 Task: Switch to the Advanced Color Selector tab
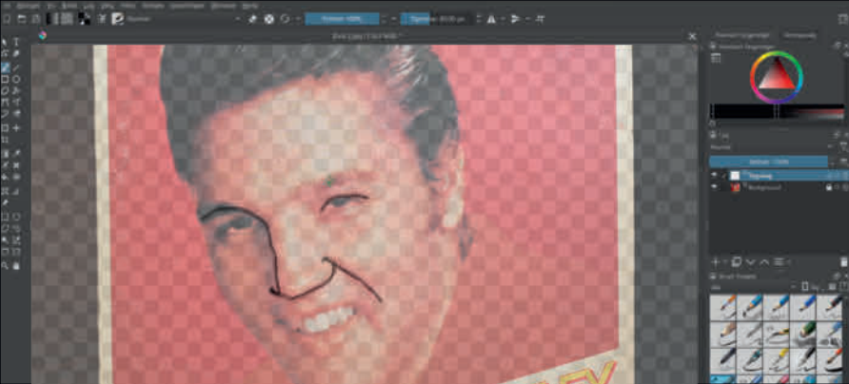pos(741,35)
